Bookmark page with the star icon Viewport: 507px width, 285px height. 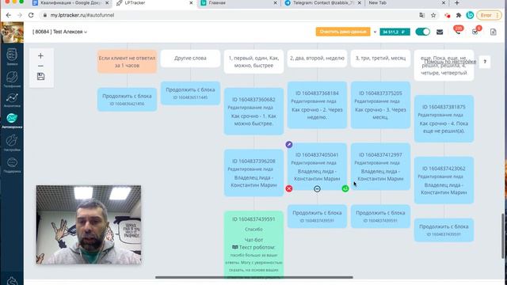433,15
